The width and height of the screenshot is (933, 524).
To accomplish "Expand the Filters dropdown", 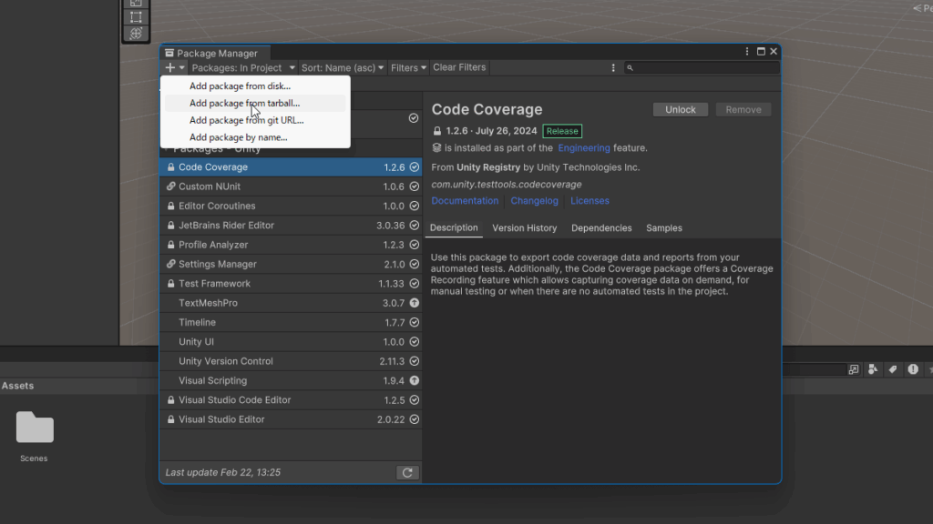I will point(408,67).
